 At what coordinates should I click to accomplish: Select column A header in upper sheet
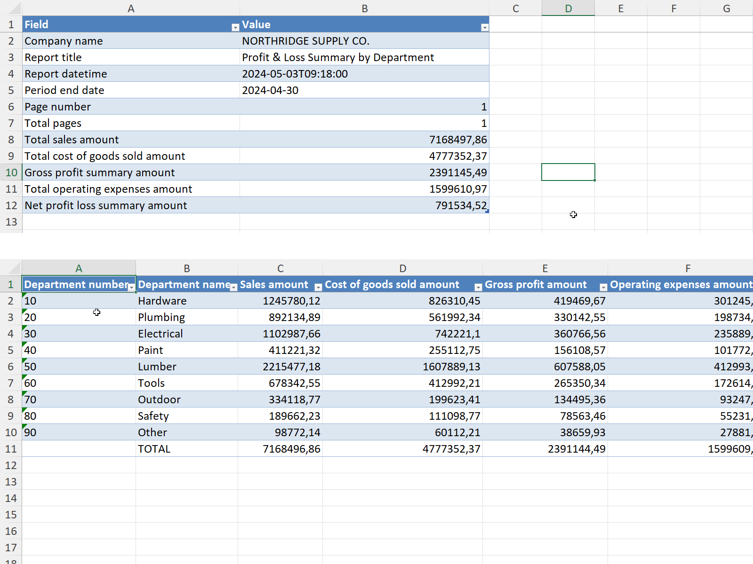[x=131, y=8]
